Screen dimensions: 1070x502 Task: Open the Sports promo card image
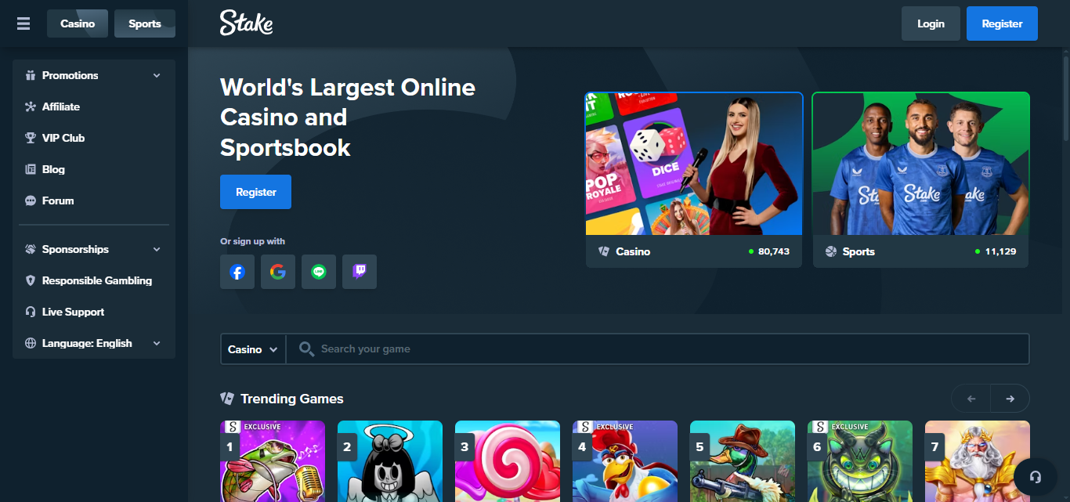click(920, 164)
